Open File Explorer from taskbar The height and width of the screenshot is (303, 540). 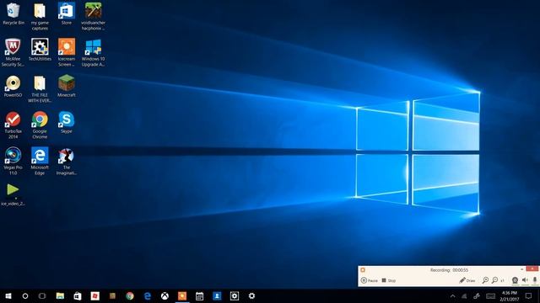click(x=60, y=295)
